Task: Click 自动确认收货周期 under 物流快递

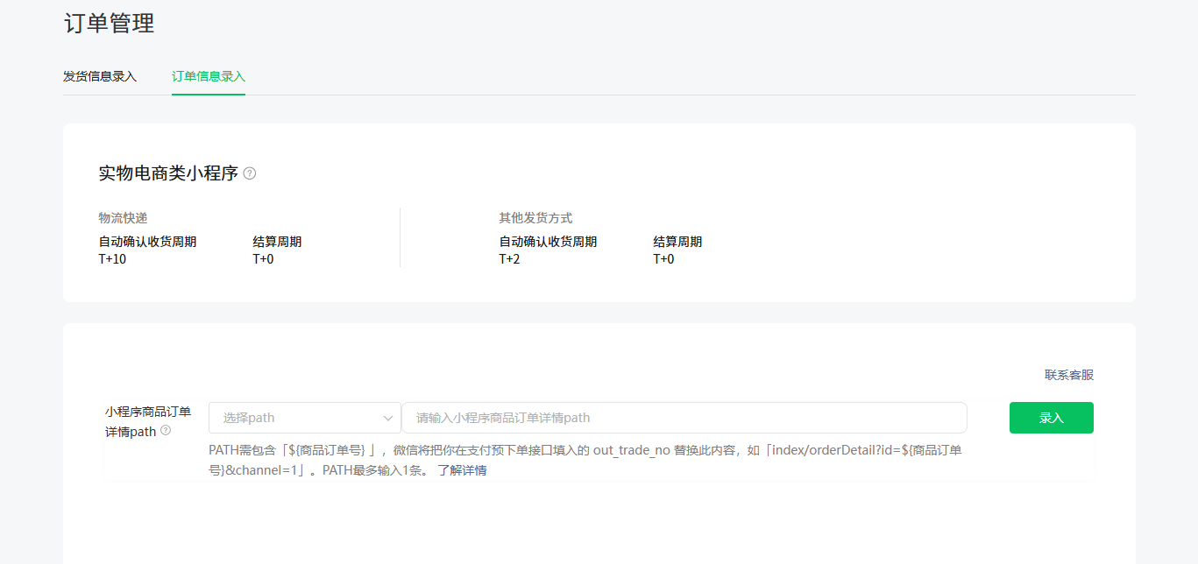Action: 147,242
